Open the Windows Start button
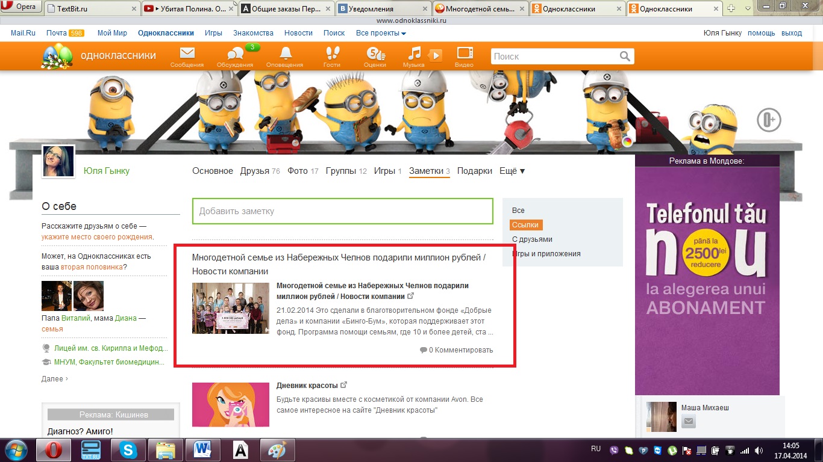Image resolution: width=823 pixels, height=462 pixels. point(17,450)
